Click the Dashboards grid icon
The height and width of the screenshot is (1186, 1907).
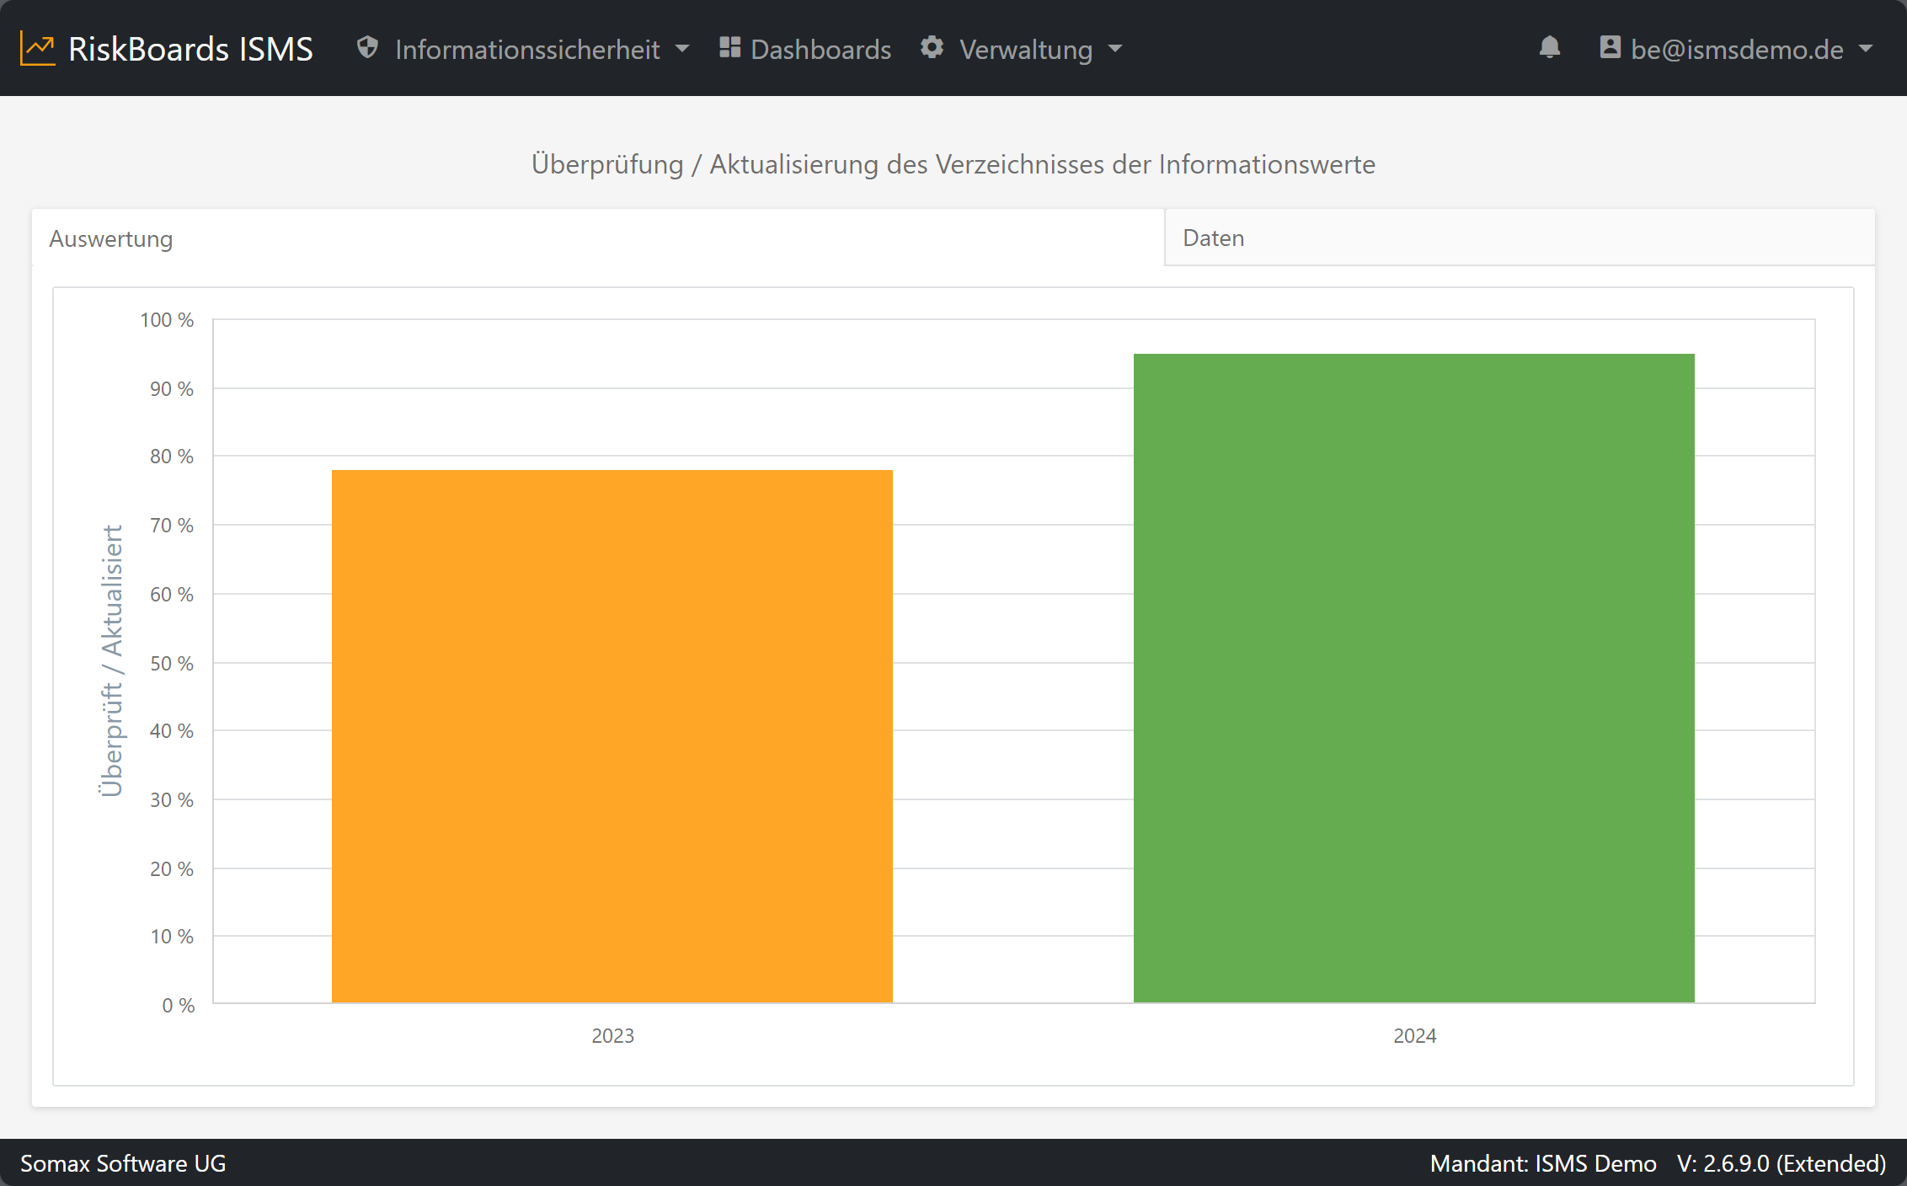point(729,47)
